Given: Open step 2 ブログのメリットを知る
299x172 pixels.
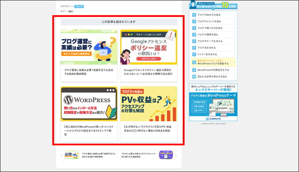Looking at the screenshot, I should tap(213, 21).
